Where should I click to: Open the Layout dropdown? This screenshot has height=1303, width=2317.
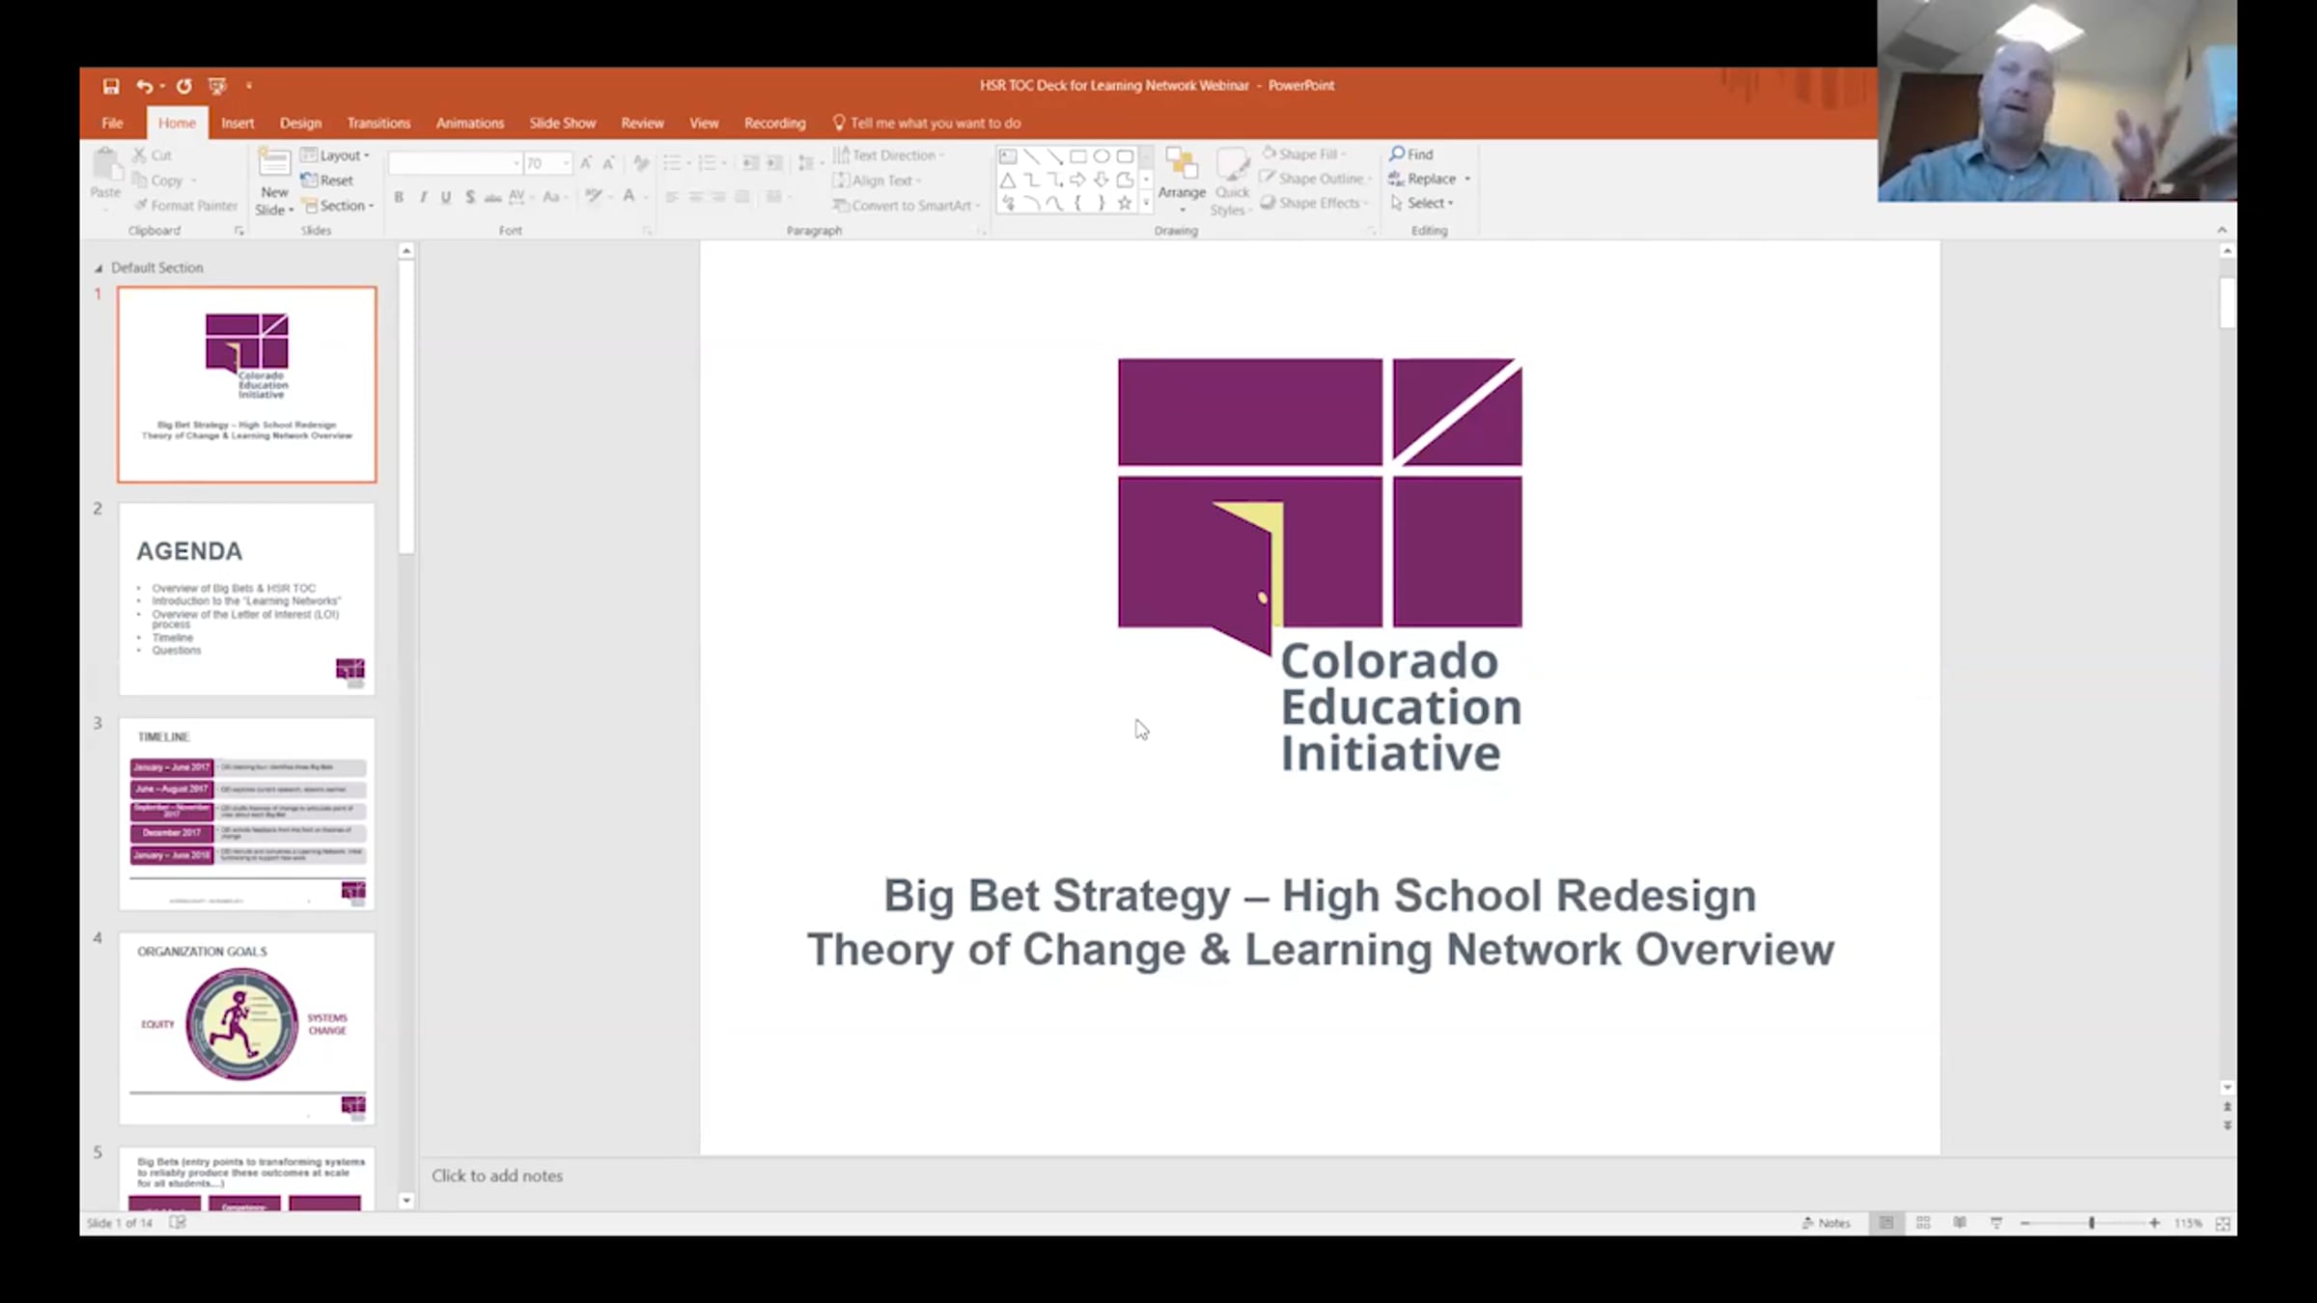click(x=335, y=155)
